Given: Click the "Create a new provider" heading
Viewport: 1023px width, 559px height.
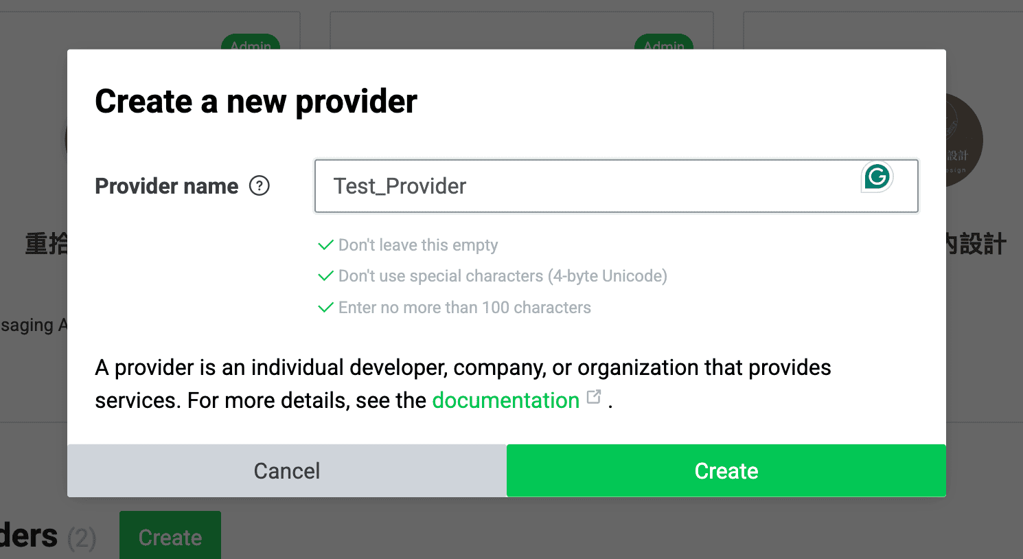Looking at the screenshot, I should [256, 102].
